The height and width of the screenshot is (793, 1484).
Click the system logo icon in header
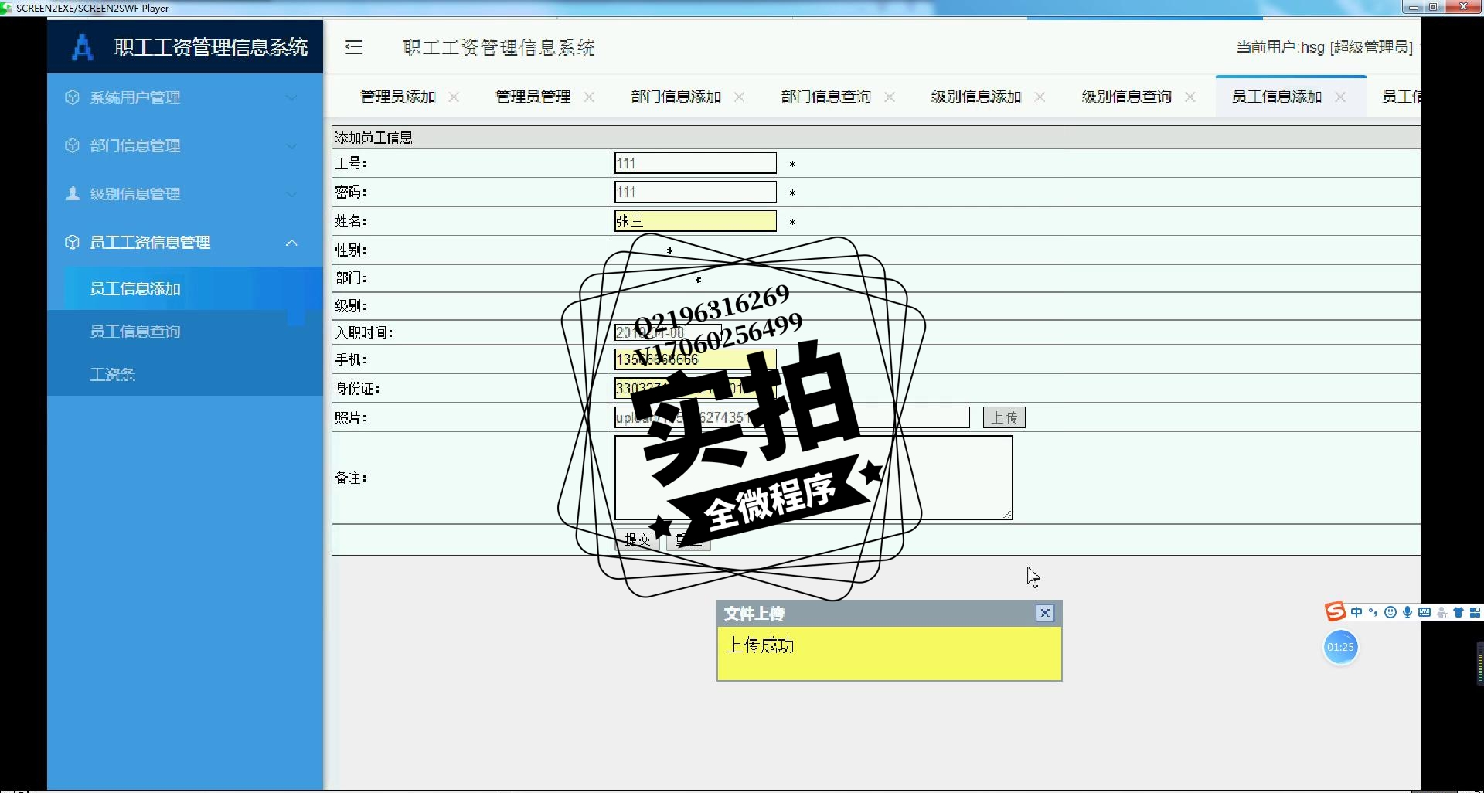pos(83,47)
